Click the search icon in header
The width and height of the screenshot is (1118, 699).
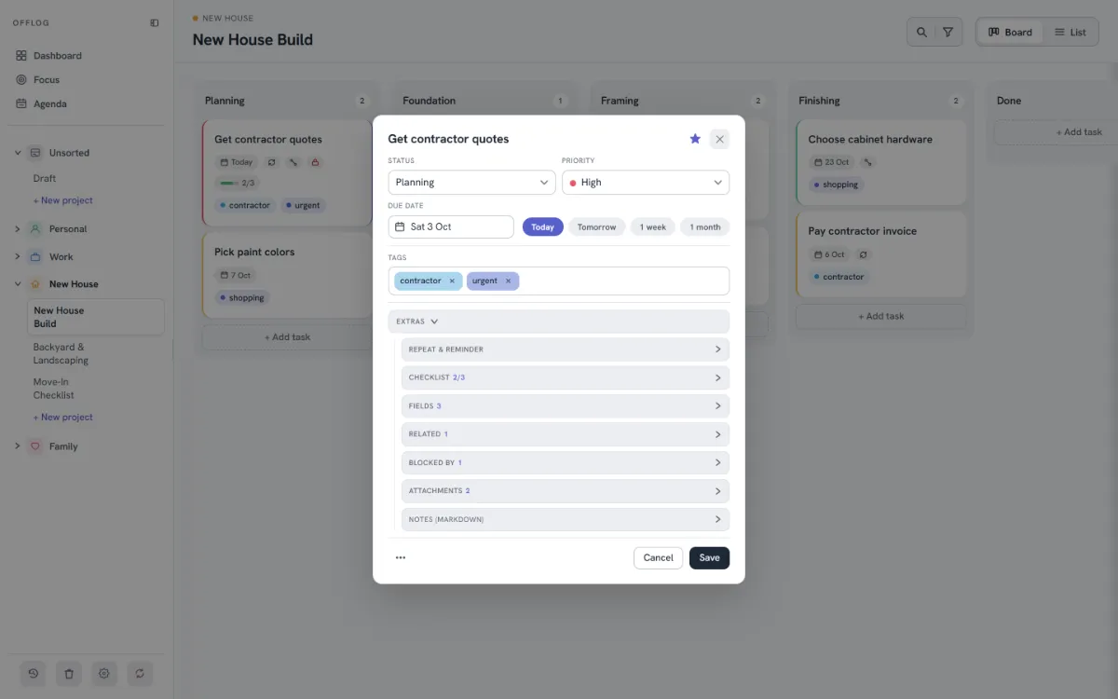[921, 32]
